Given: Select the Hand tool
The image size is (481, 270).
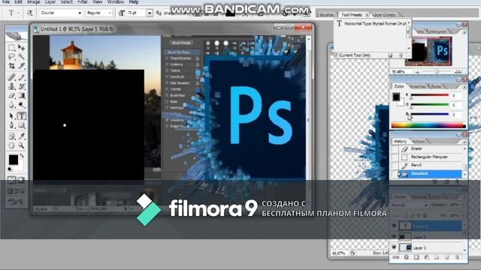Looking at the screenshot, I should pos(12,145).
